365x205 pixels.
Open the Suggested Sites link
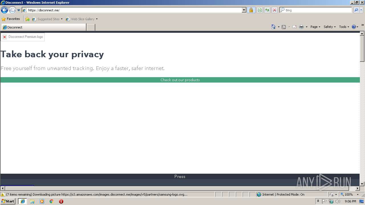[x=47, y=19]
